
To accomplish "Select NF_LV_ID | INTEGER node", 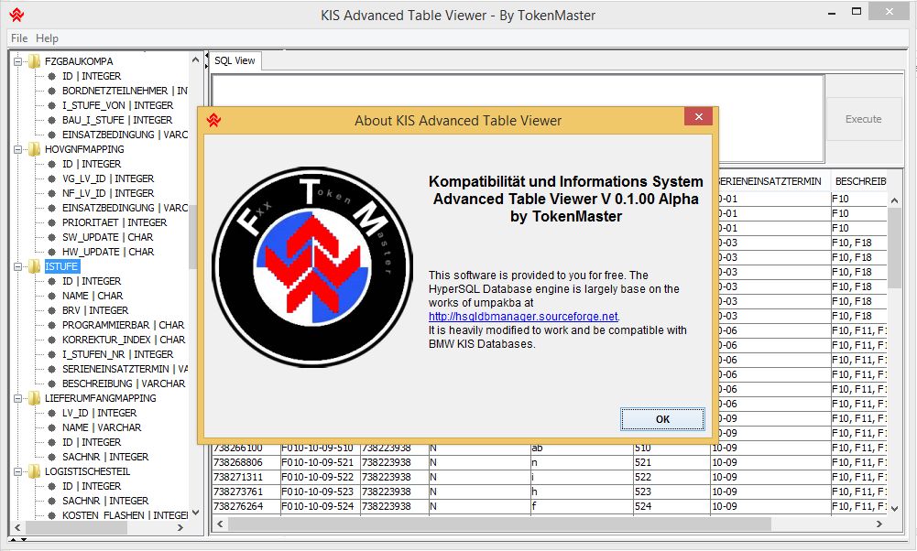I will click(108, 193).
